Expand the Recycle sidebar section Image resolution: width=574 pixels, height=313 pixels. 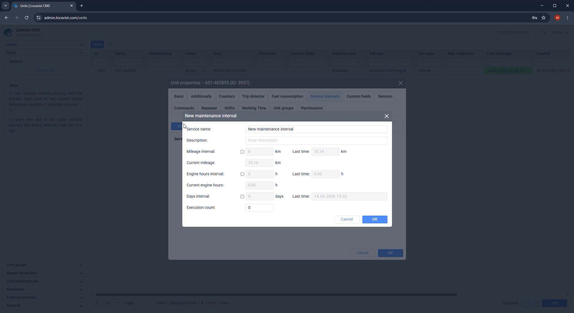point(45,305)
